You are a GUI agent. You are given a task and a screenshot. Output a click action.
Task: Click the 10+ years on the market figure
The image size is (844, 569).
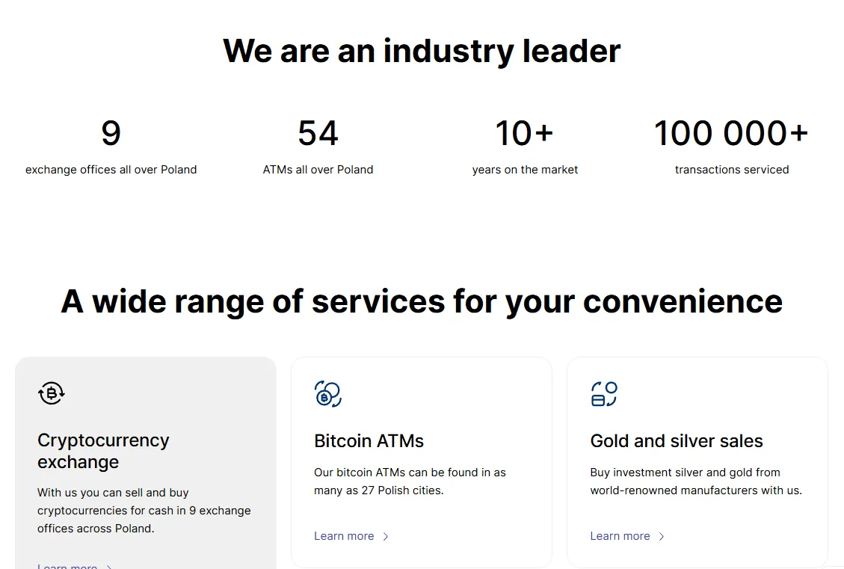524,133
